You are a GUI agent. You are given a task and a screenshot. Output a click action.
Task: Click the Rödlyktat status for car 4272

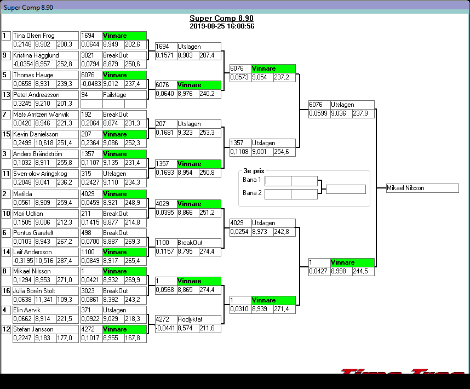199,319
